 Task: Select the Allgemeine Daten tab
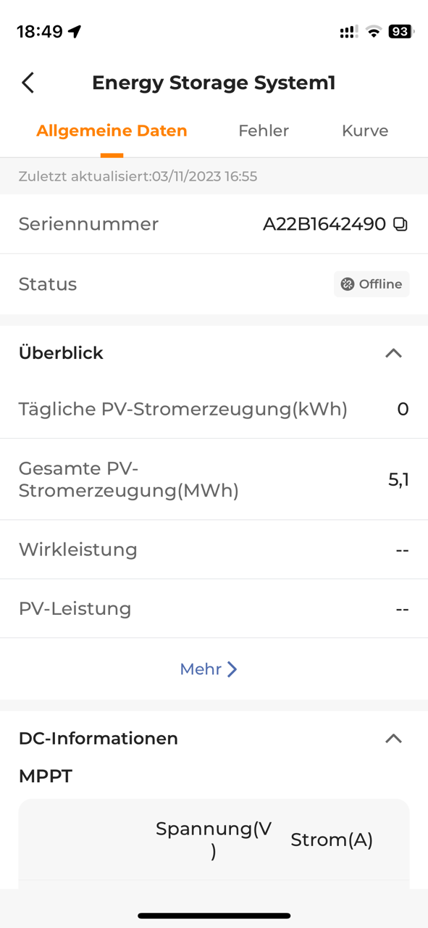(x=112, y=130)
